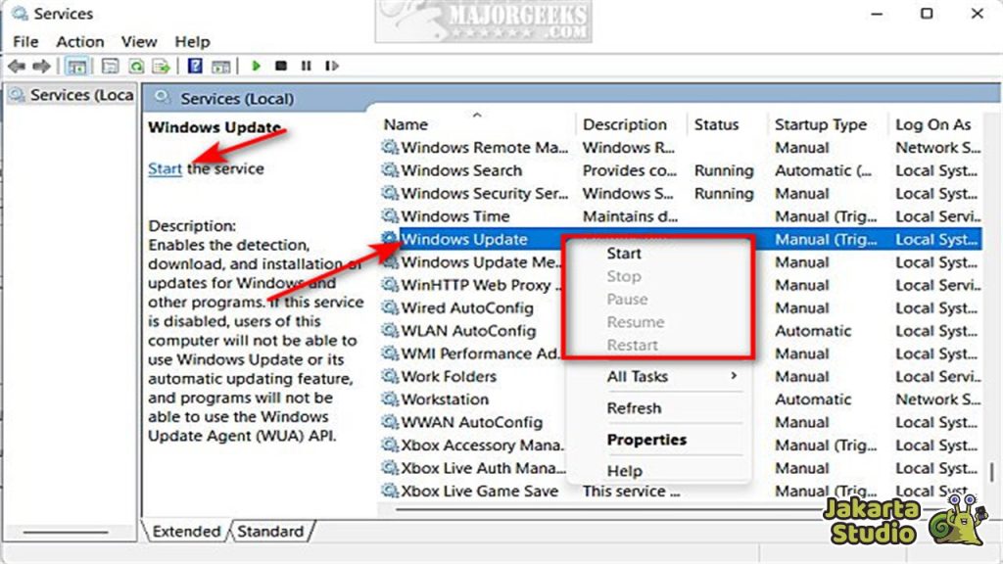This screenshot has width=1003, height=564.
Task: Click gear icon beside Xbox Live Game Save
Action: (390, 491)
